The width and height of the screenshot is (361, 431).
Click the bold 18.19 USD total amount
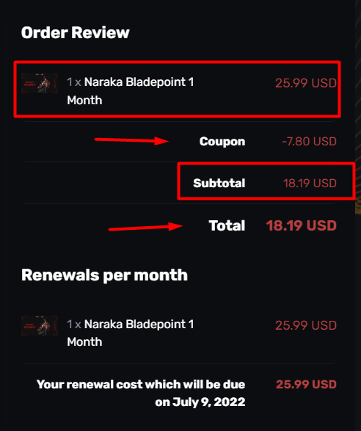pos(301,225)
